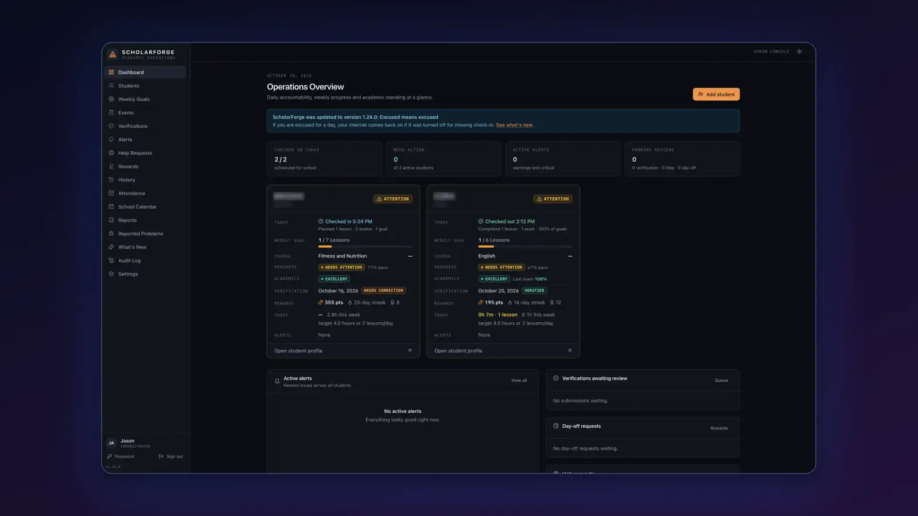Click the Audit Log scroll icon

(x=111, y=261)
